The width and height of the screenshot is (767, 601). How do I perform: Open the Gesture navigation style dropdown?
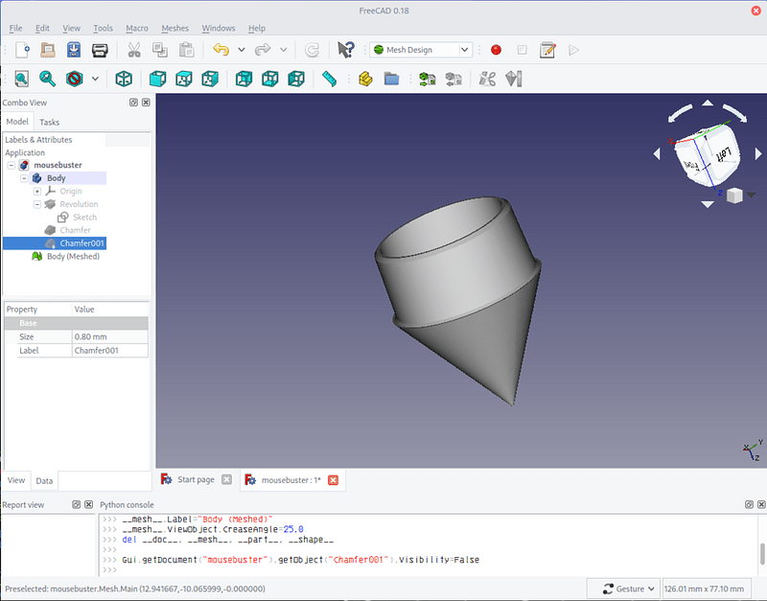coord(622,589)
